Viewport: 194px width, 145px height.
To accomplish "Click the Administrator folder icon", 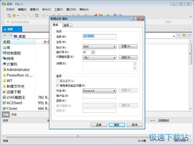I will pos(4,70).
